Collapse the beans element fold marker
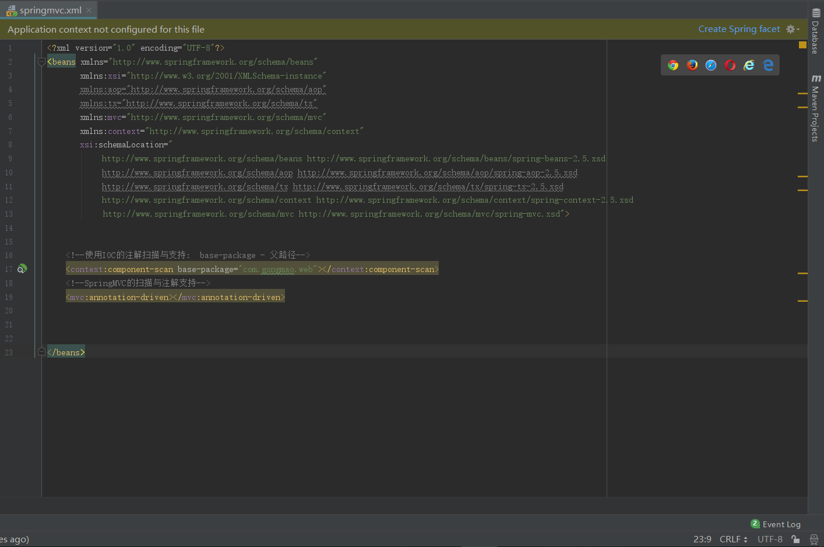824x547 pixels. pos(41,62)
